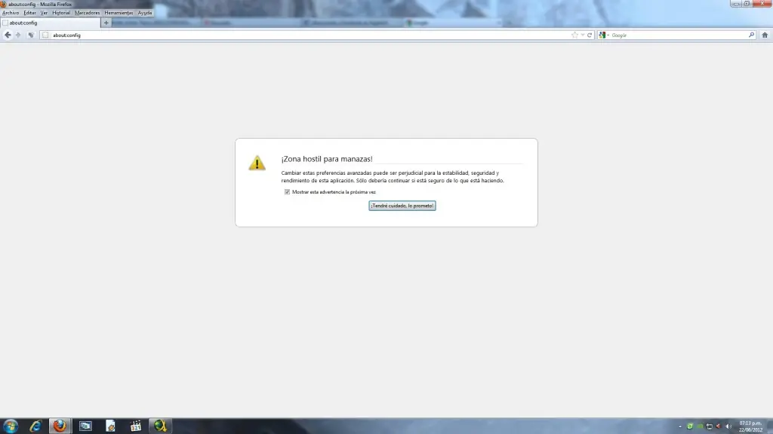Open the Editar menu
Viewport: 773px width, 434px height.
[x=29, y=13]
